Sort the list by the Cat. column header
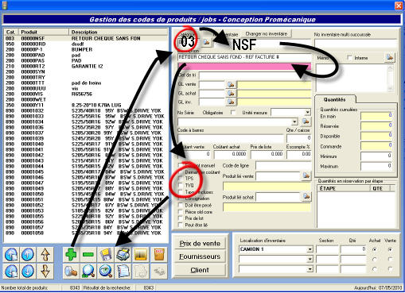The image size is (405, 293). click(11, 32)
